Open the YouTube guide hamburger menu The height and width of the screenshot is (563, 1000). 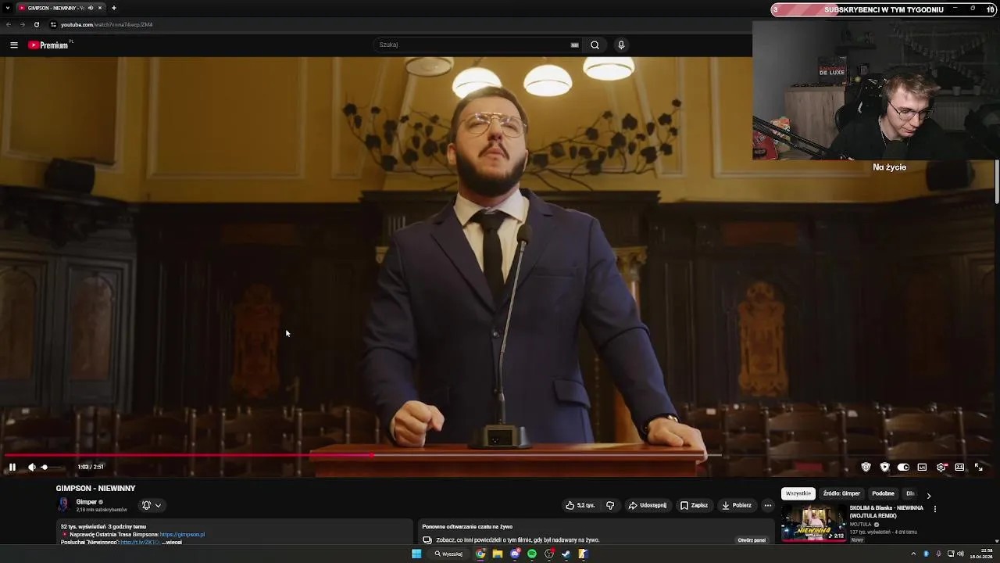point(13,45)
